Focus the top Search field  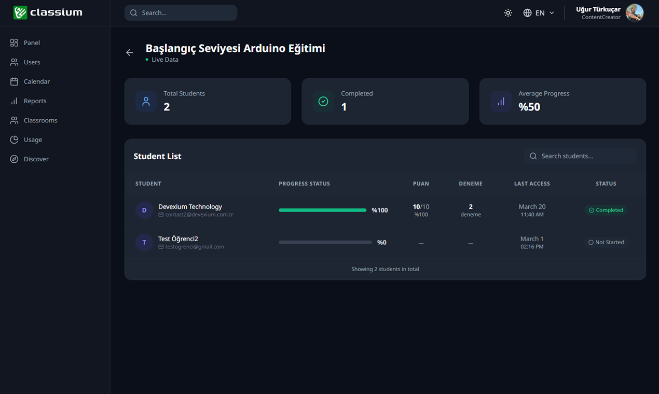pos(181,13)
